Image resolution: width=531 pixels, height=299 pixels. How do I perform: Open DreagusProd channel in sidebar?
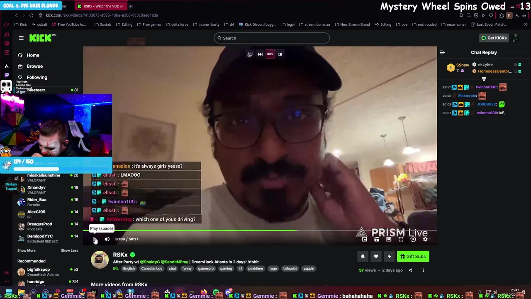(48, 226)
